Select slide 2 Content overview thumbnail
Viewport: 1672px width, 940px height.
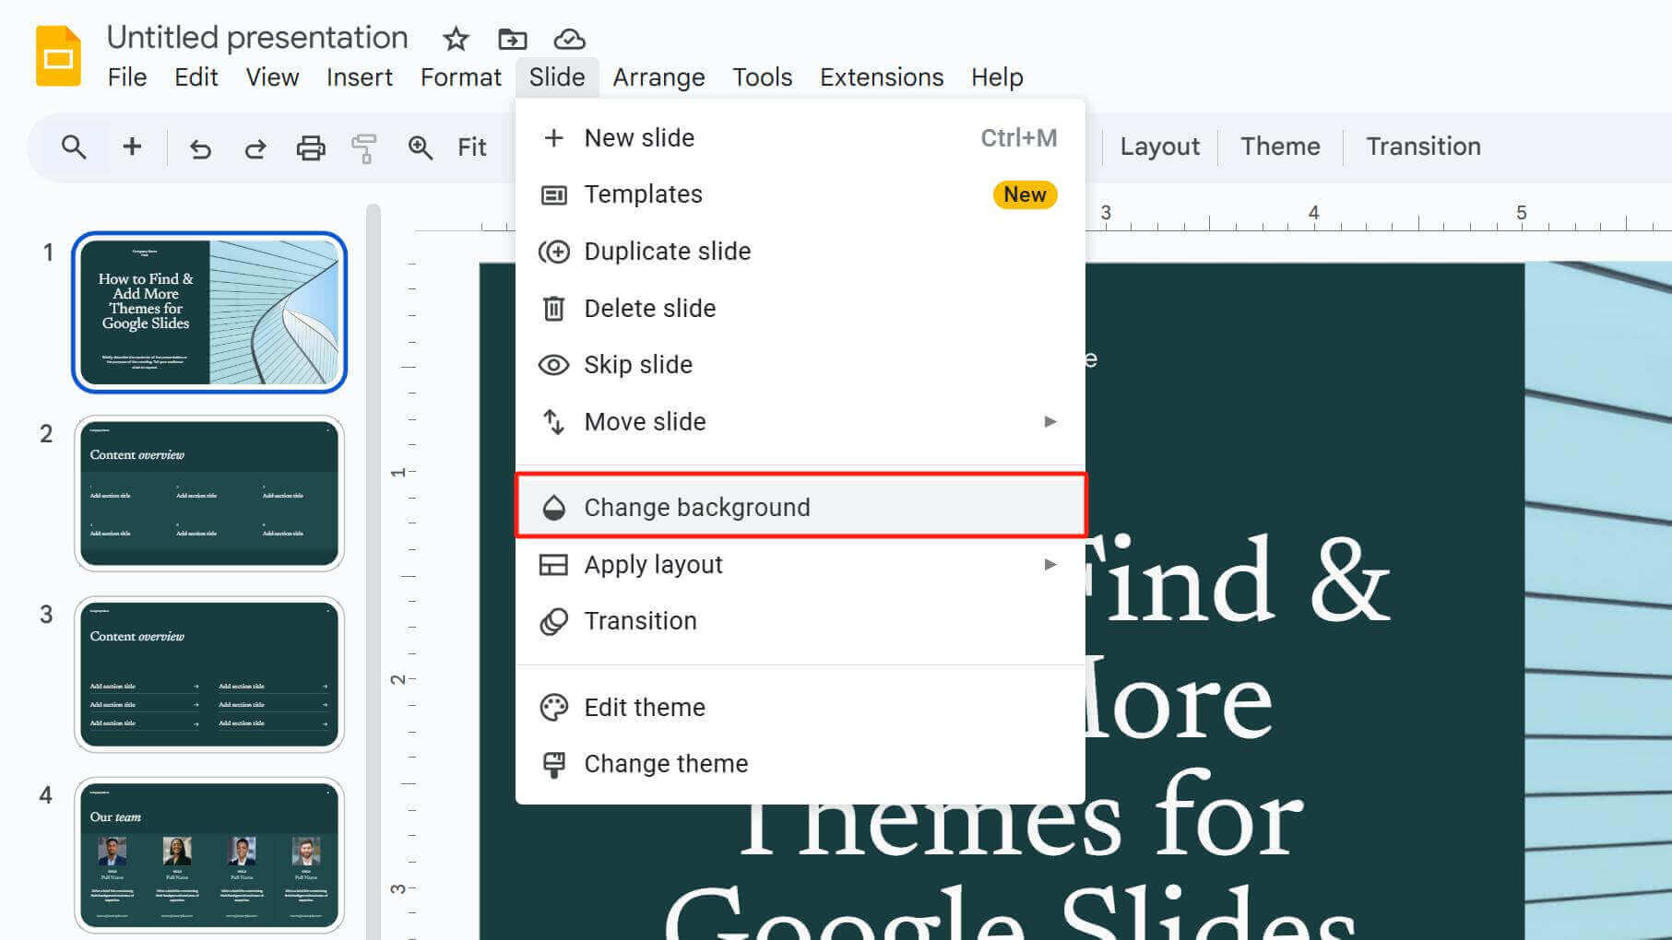[209, 493]
